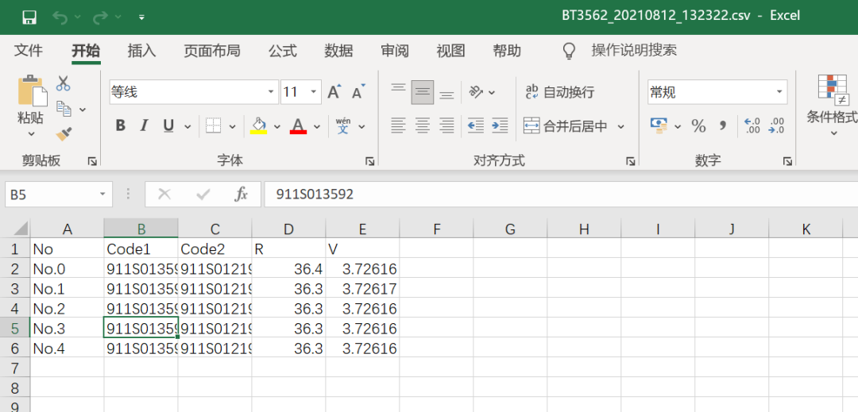Select cell A2 containing No.0
This screenshot has width=858, height=412.
pyautogui.click(x=67, y=269)
